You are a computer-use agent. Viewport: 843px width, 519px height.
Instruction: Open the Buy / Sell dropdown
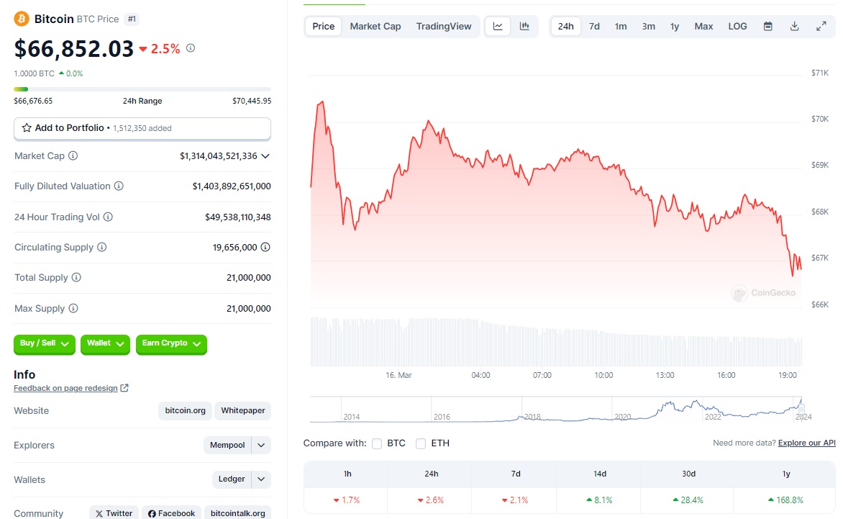pos(45,343)
